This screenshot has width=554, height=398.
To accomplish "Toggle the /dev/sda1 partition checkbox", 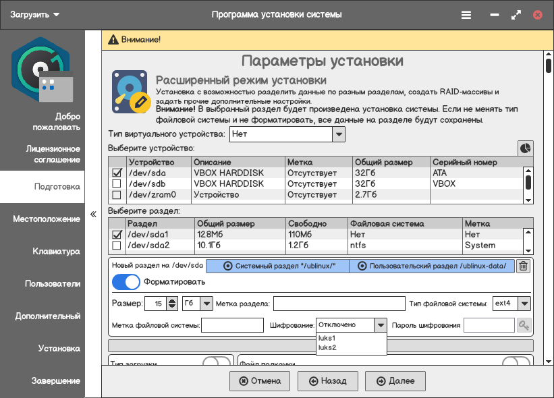I will click(117, 234).
